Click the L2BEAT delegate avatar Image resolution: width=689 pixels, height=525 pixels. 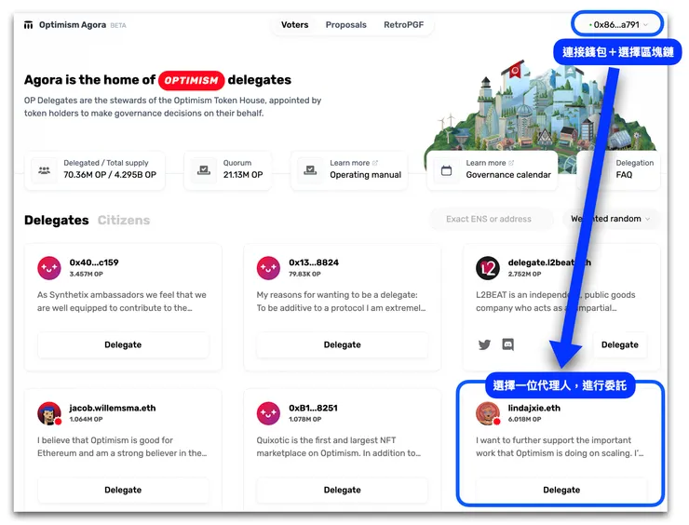click(x=488, y=268)
